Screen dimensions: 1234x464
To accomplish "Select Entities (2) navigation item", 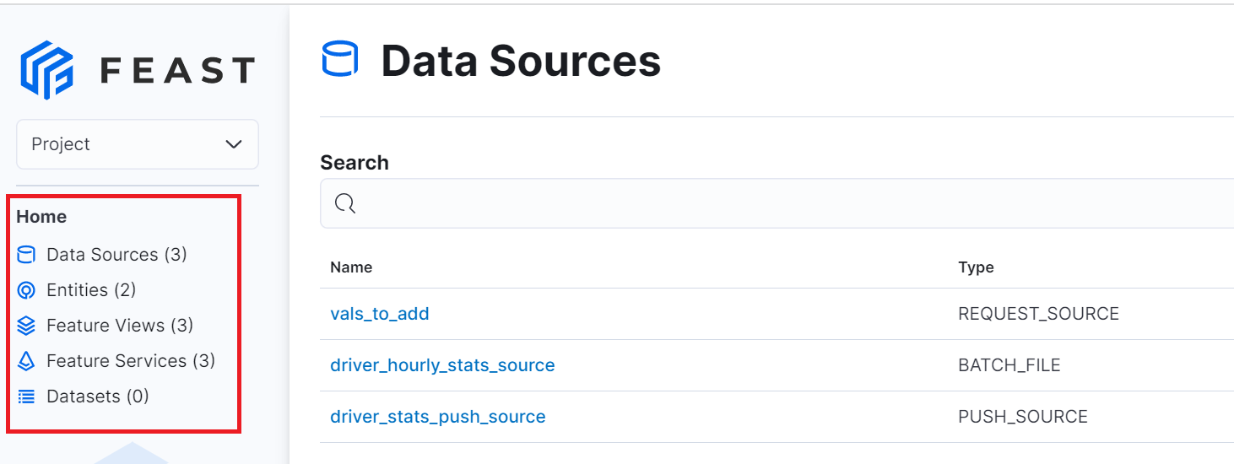I will click(91, 290).
